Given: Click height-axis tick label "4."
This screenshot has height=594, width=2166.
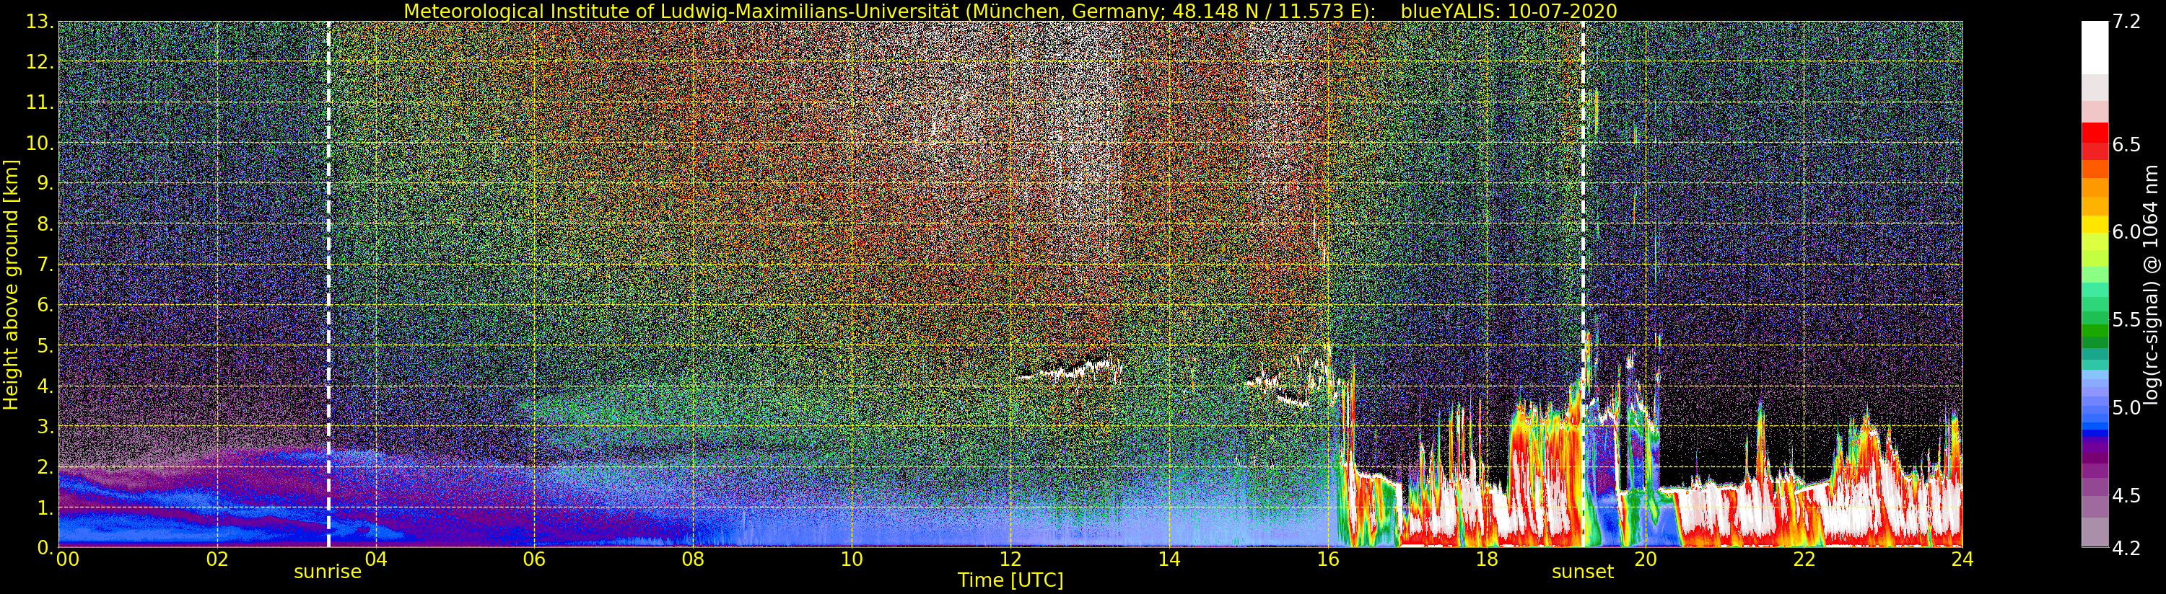Looking at the screenshot, I should 45,386.
